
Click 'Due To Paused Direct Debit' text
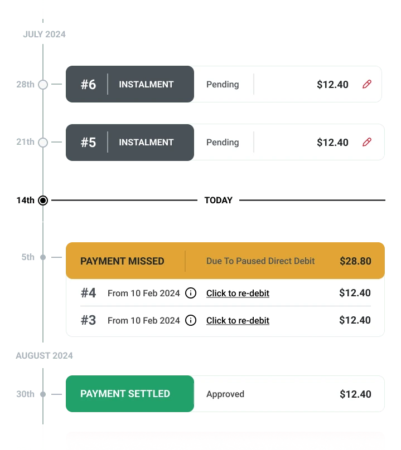[x=260, y=261]
